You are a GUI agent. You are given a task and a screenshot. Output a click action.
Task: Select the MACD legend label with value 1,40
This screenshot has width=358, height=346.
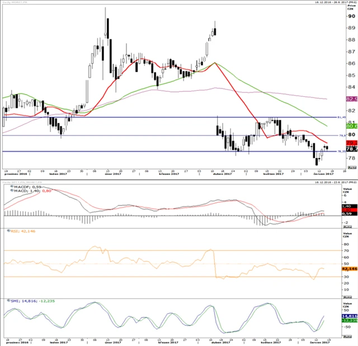(x=20, y=191)
